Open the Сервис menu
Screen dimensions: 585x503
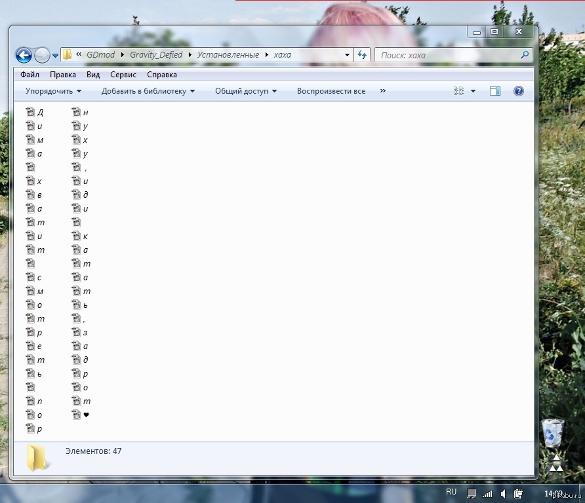click(x=123, y=75)
